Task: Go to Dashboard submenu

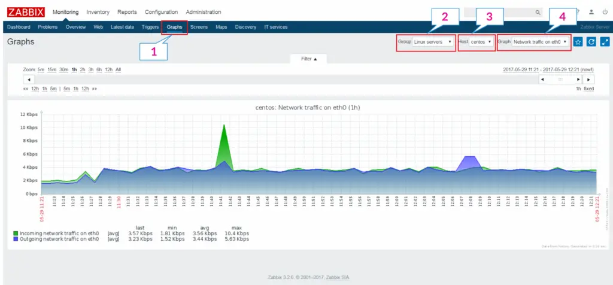Action: click(x=19, y=27)
